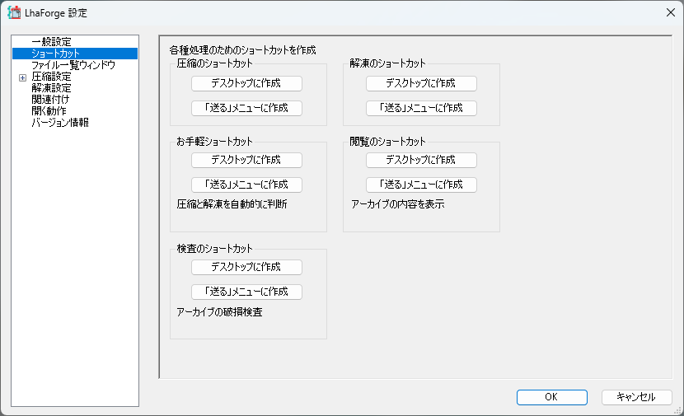Click the キャンセル button
Image resolution: width=684 pixels, height=416 pixels.
[x=636, y=397]
